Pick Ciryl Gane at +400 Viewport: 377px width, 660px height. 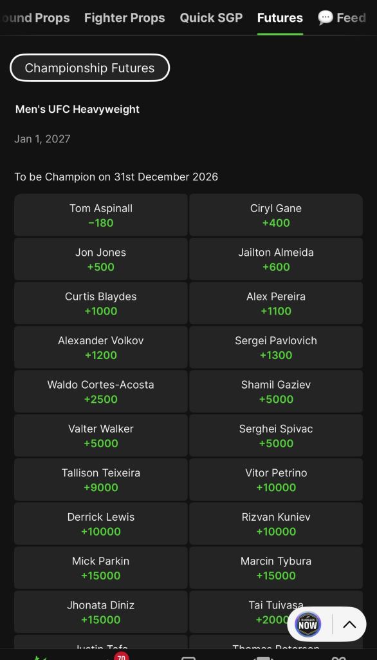276,215
